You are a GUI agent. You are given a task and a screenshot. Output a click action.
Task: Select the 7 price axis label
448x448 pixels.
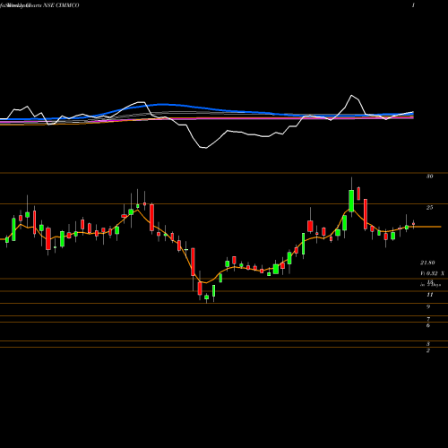(x=428, y=319)
